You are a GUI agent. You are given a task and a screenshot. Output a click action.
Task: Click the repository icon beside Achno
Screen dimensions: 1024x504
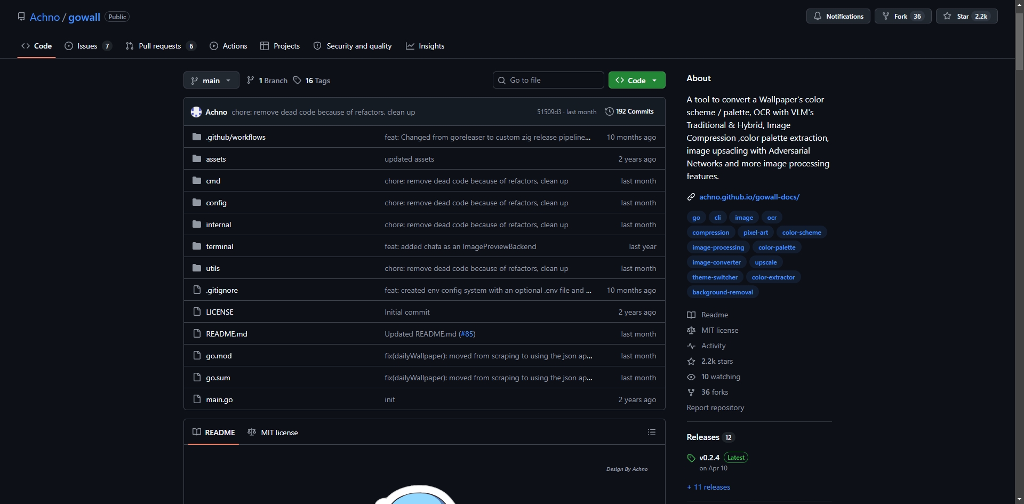pyautogui.click(x=21, y=17)
